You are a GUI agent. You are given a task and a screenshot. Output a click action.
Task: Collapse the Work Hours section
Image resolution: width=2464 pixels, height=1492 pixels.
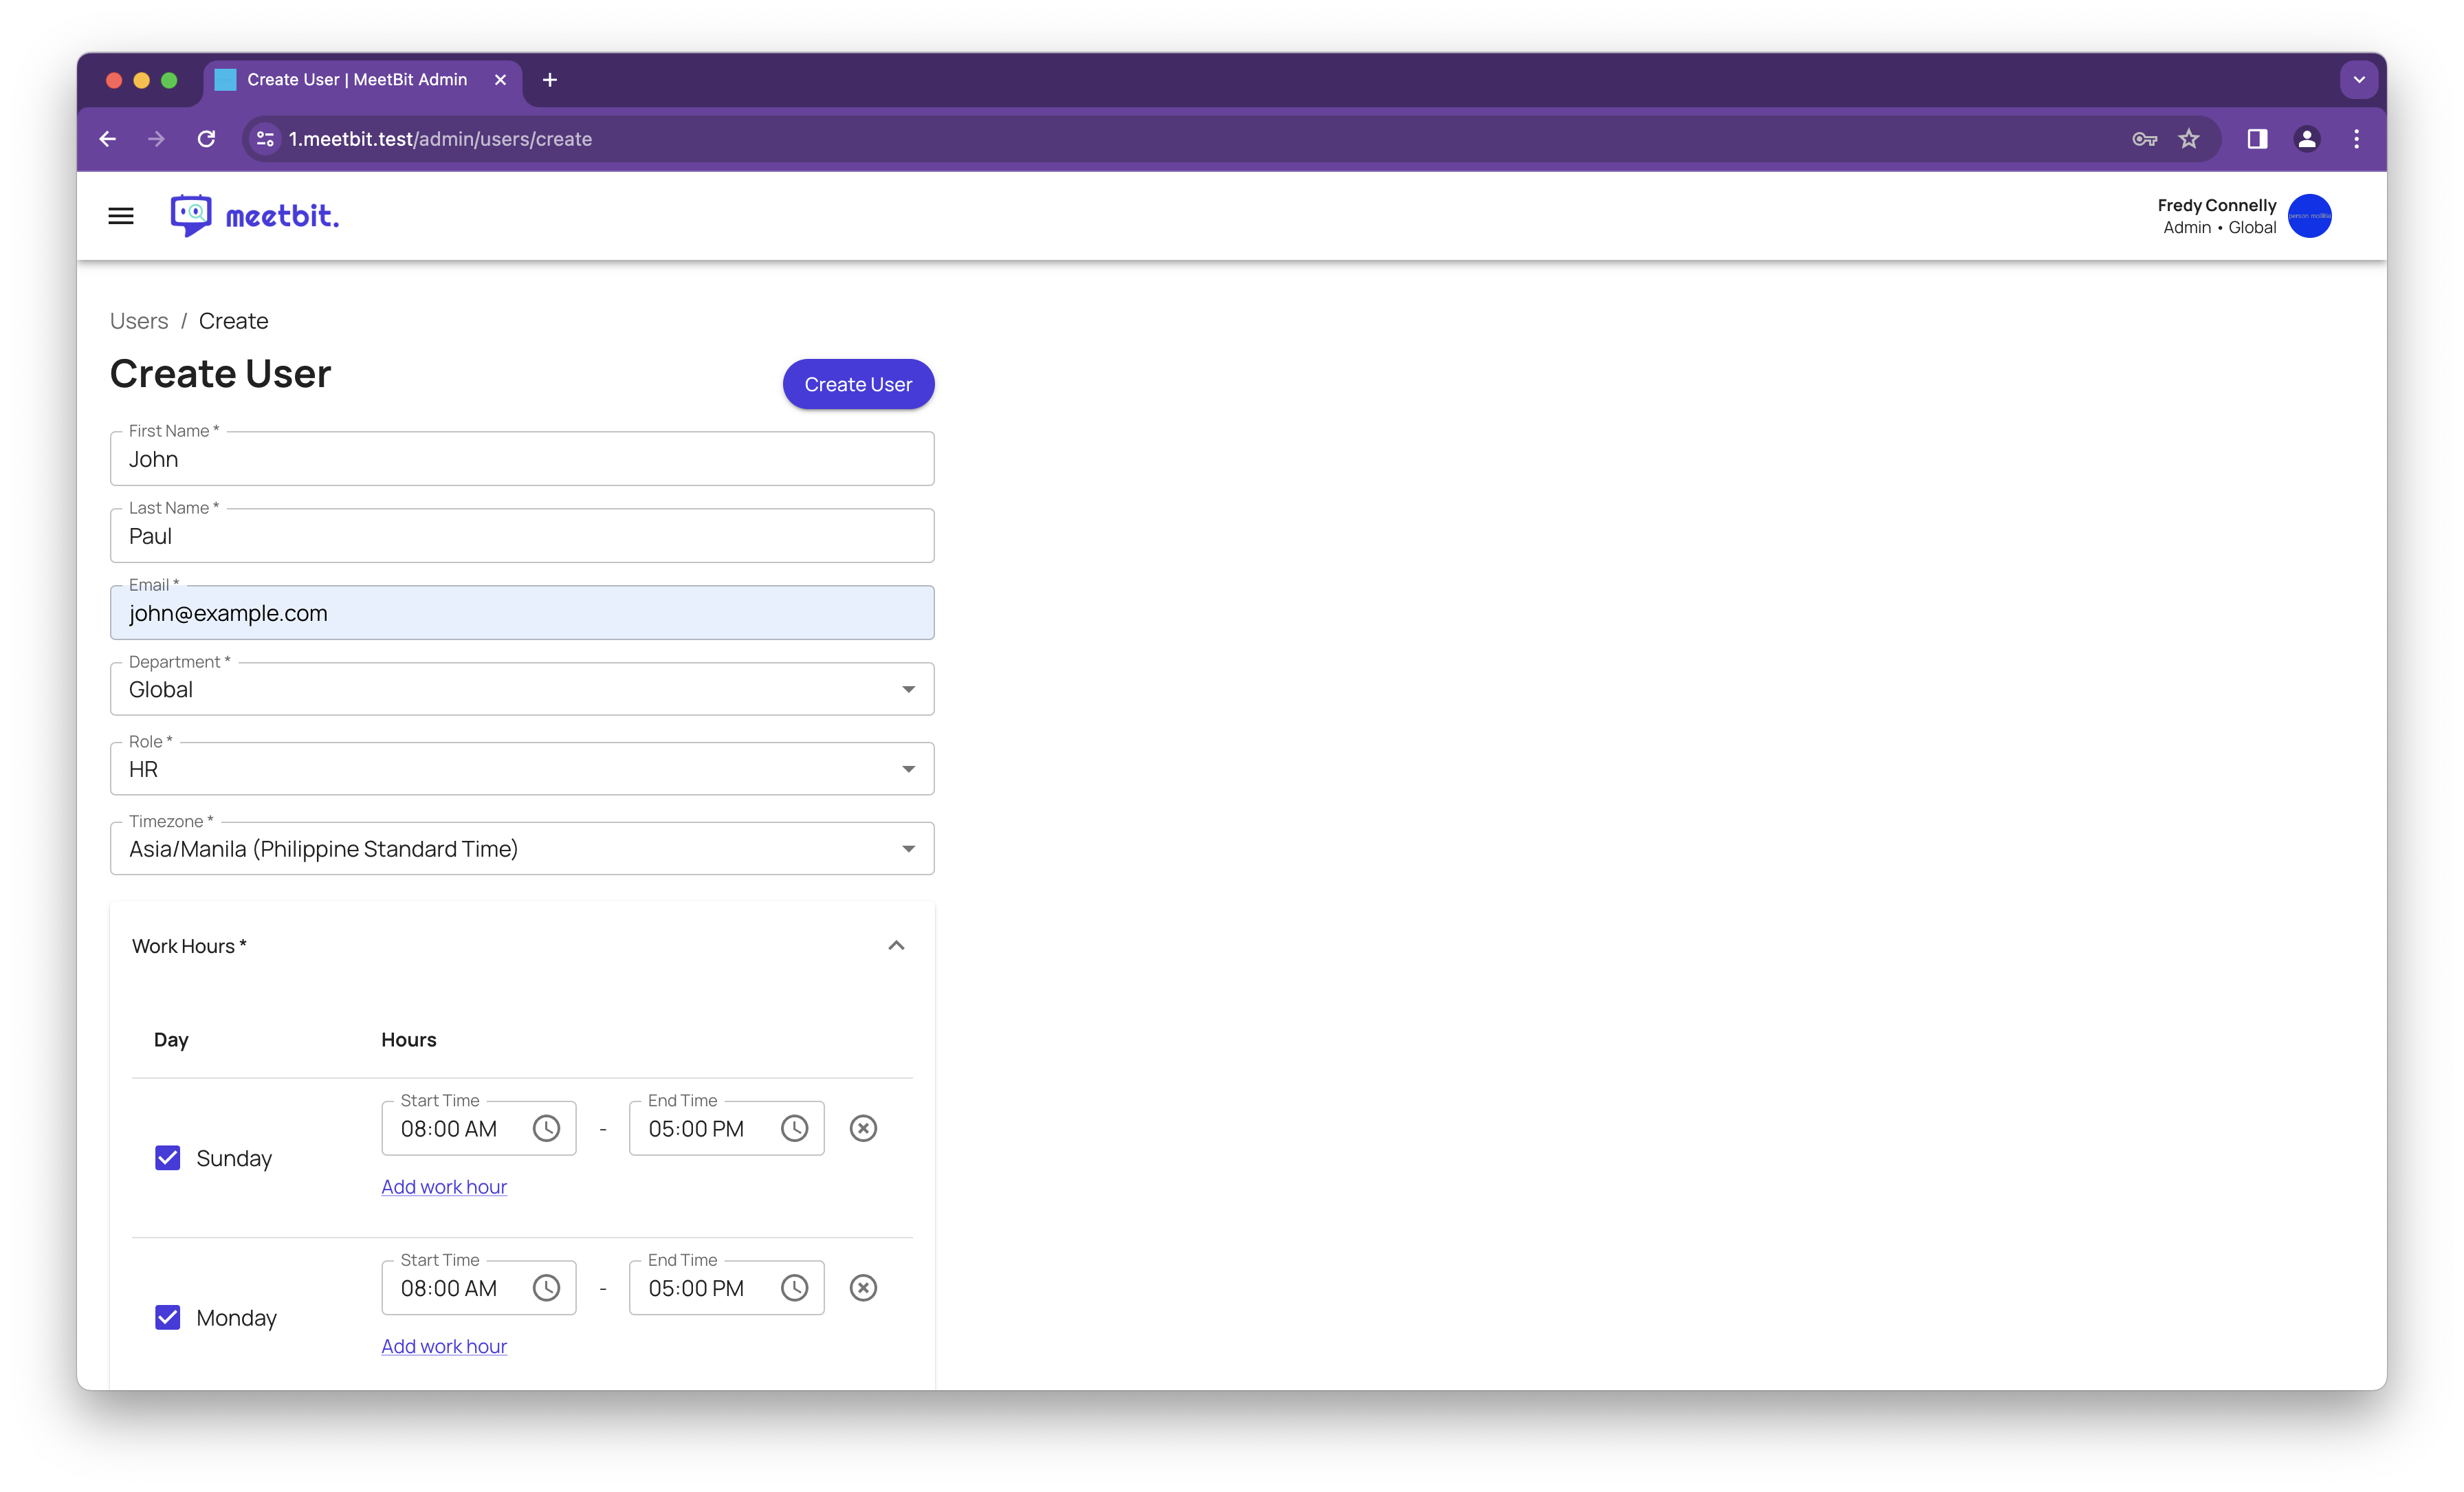coord(896,946)
